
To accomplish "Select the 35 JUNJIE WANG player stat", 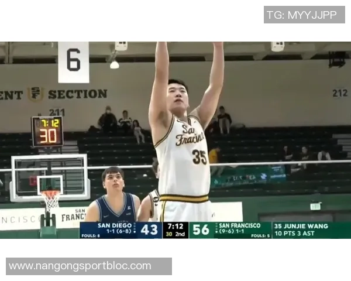I will [301, 226].
